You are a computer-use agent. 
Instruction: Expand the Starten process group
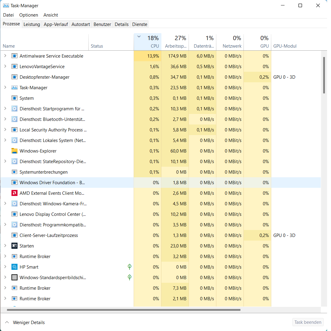click(x=5, y=246)
